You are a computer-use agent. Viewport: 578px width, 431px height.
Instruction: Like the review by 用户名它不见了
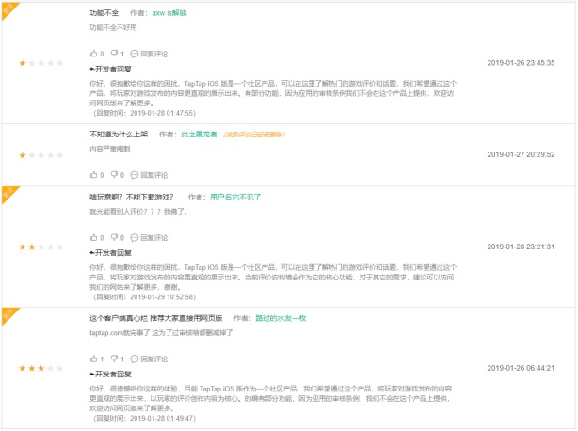tap(93, 238)
